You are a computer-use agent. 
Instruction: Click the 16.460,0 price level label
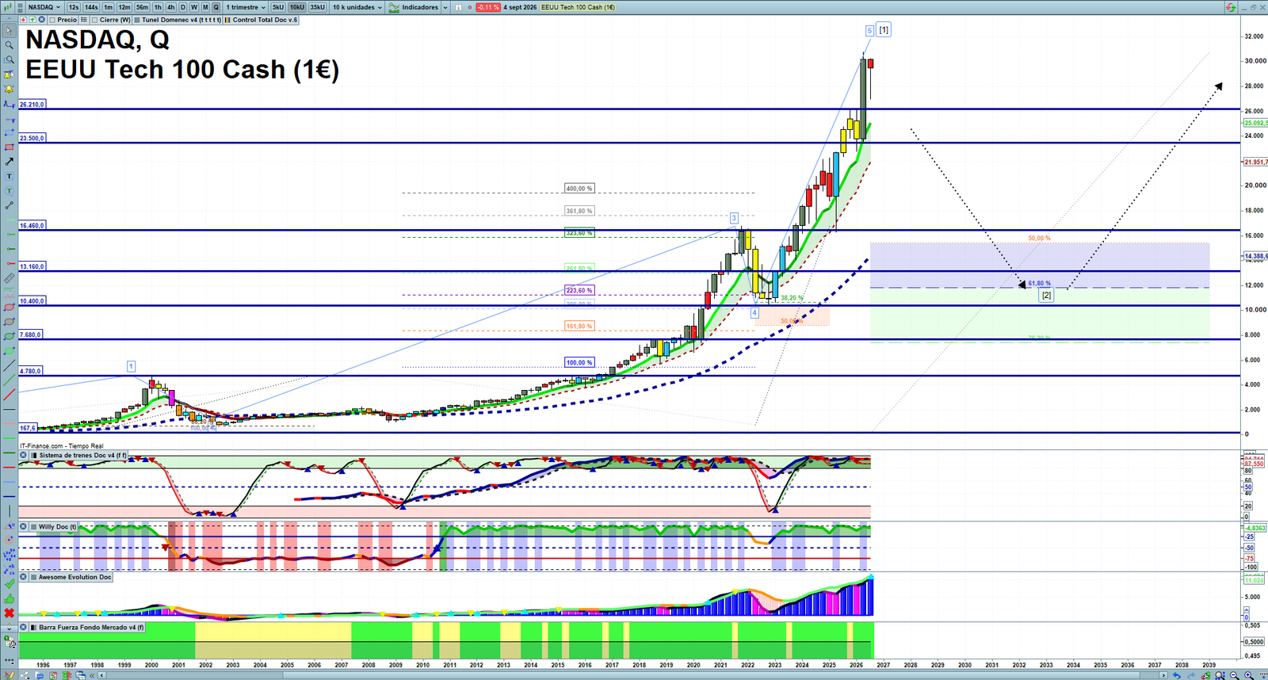pos(32,225)
